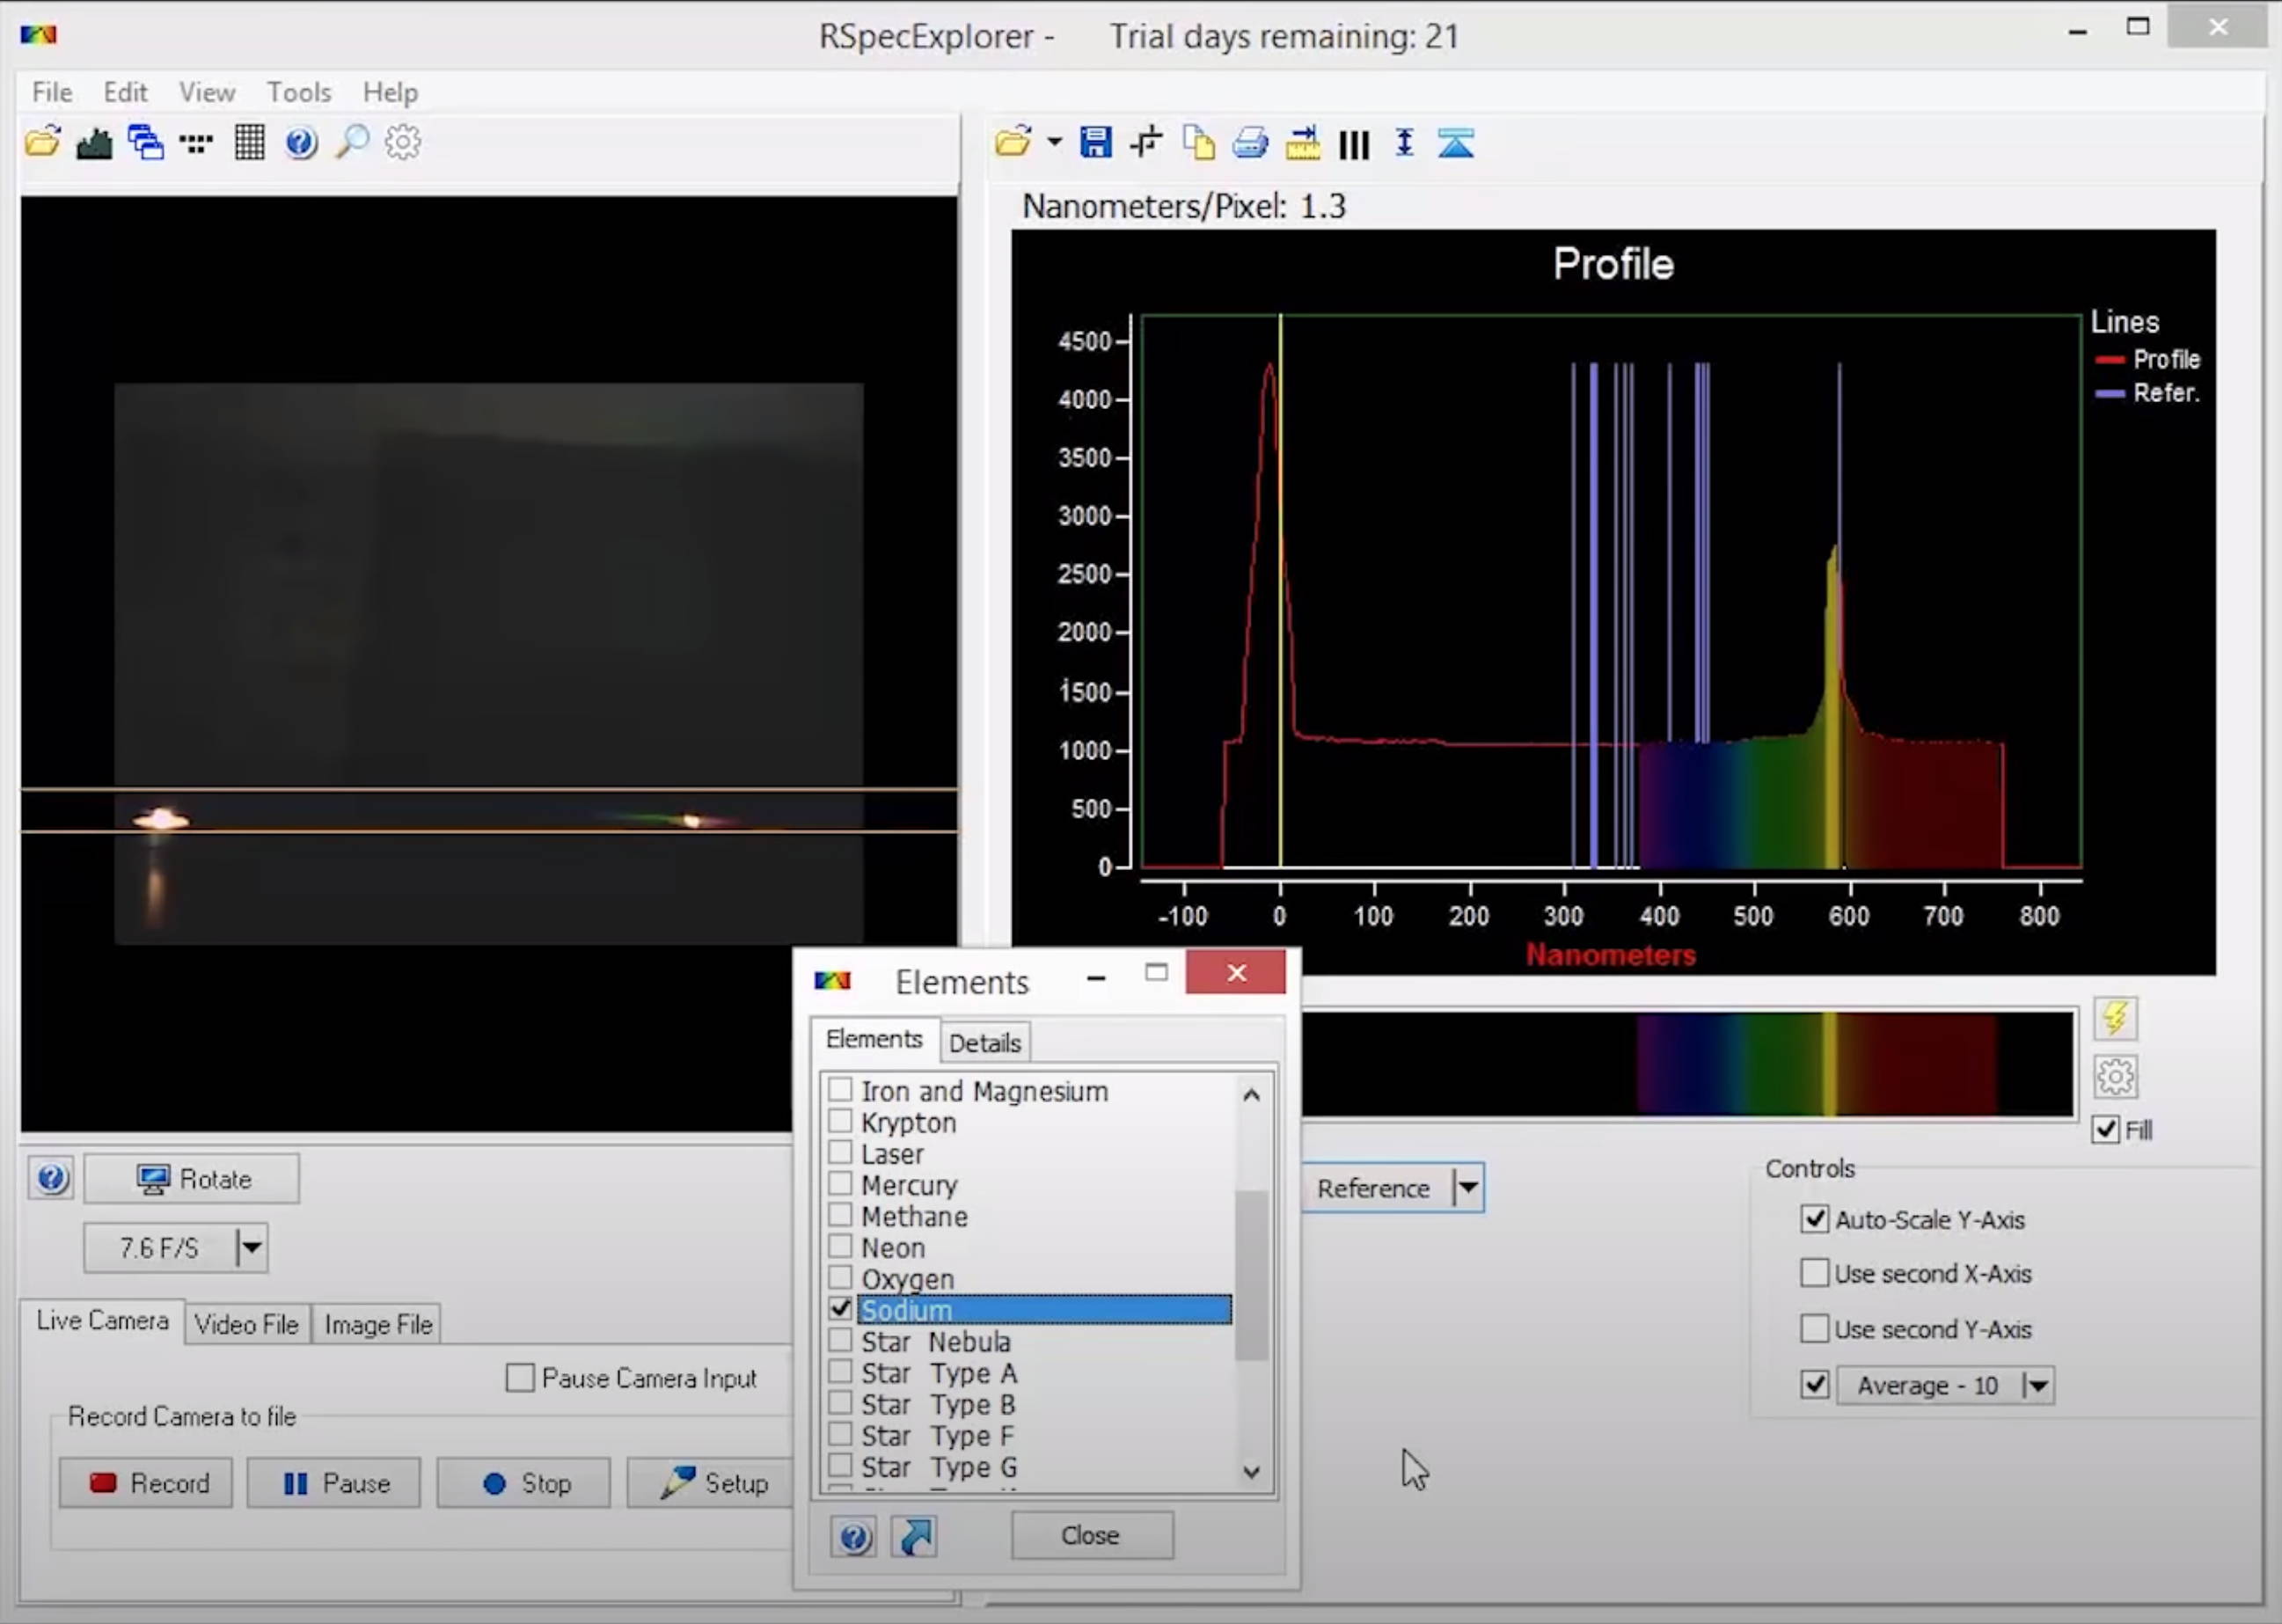The image size is (2282, 1624).
Task: Click the Record button
Action: 146,1482
